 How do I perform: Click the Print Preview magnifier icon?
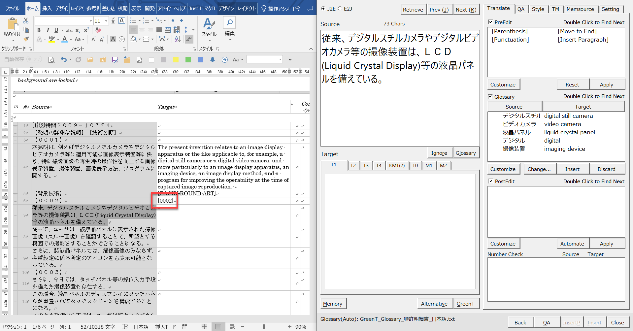[51, 60]
